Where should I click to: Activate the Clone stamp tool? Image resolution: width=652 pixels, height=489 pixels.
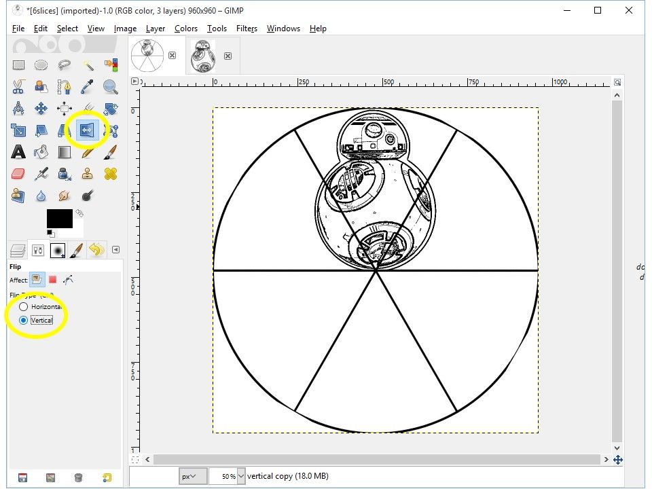coord(88,174)
